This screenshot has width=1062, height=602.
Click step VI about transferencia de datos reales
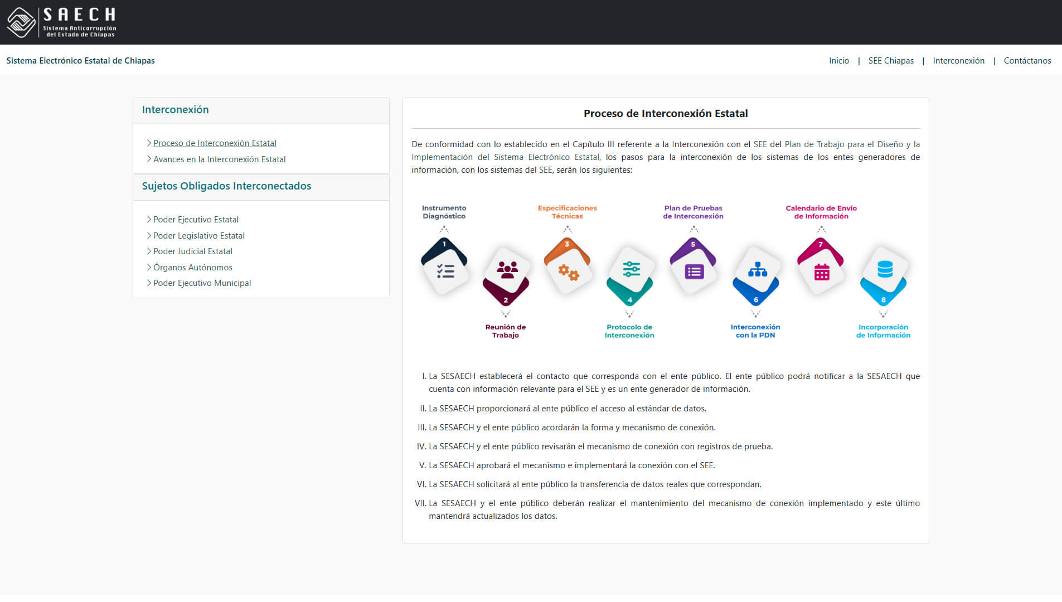(595, 484)
